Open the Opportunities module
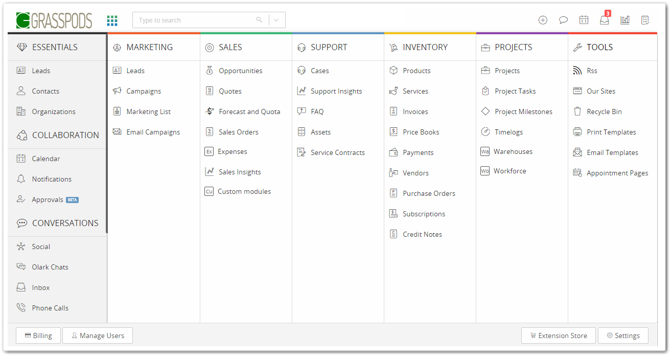This screenshot has width=672, height=357. click(x=240, y=71)
